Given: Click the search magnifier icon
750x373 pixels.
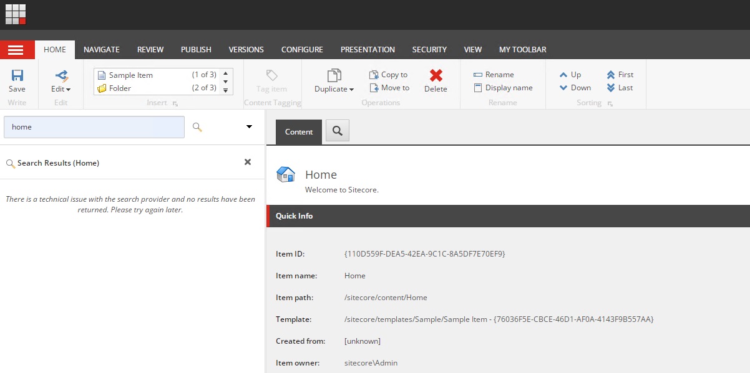Looking at the screenshot, I should tap(197, 127).
